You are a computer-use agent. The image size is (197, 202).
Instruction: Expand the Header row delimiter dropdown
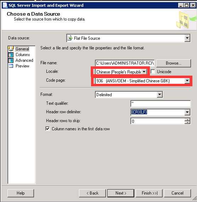click(x=187, y=112)
